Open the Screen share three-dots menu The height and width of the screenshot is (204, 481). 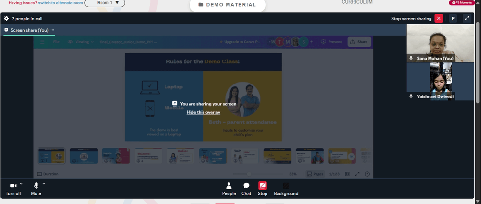pos(52,30)
